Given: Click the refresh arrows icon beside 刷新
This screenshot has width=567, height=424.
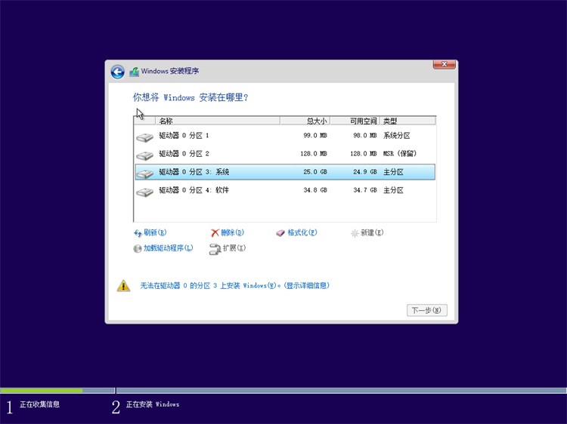Looking at the screenshot, I should pos(138,233).
